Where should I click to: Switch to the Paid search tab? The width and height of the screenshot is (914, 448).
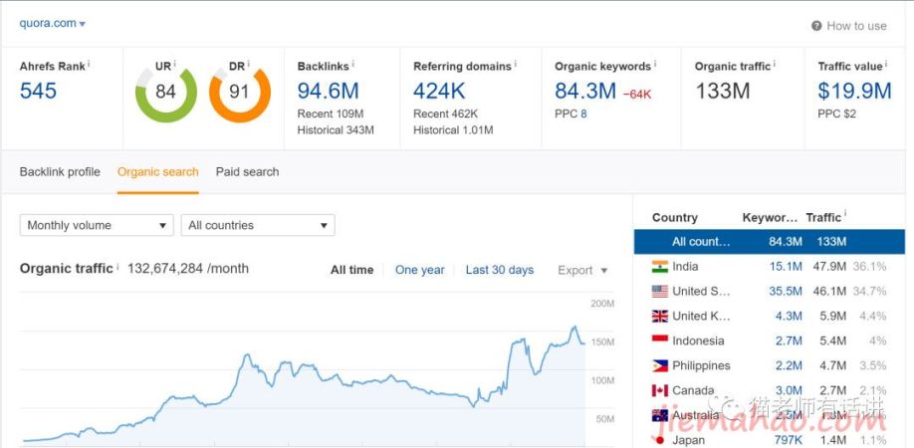[247, 172]
